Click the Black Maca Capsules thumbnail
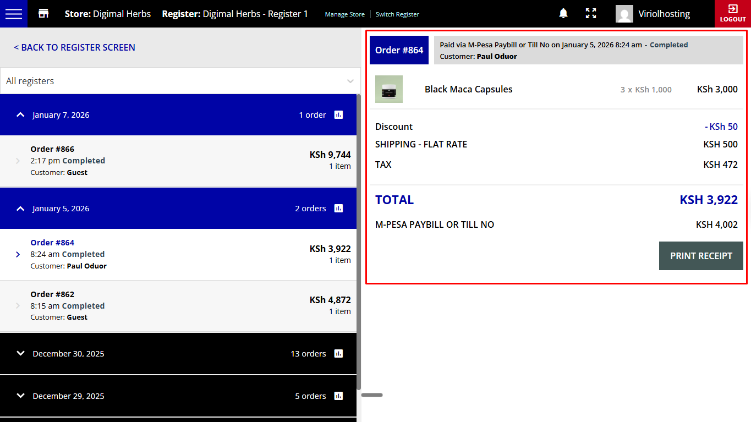The width and height of the screenshot is (751, 422). [x=389, y=89]
